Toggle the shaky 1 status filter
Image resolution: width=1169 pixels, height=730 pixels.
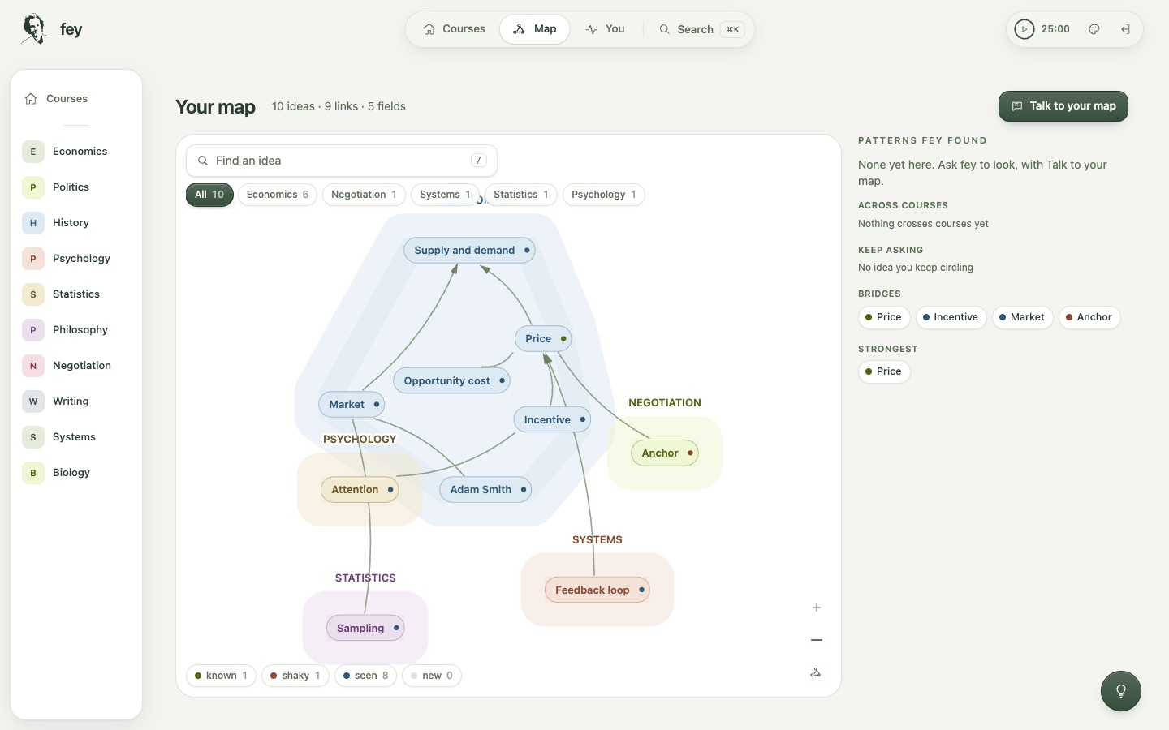[x=295, y=676]
